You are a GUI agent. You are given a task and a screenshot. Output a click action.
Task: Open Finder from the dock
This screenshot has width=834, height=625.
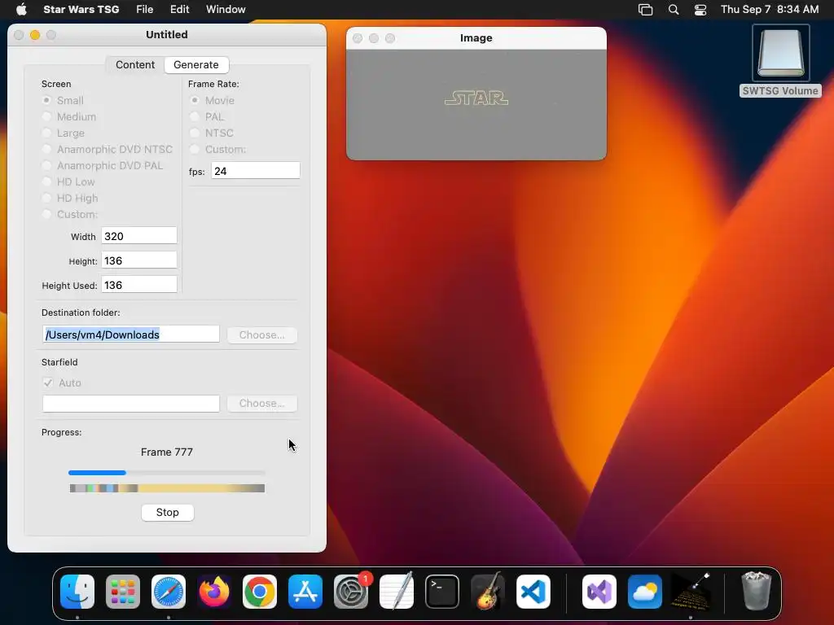(x=77, y=592)
